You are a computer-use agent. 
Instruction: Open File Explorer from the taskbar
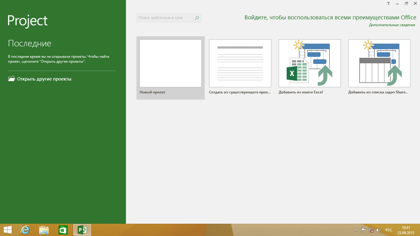tap(44, 230)
